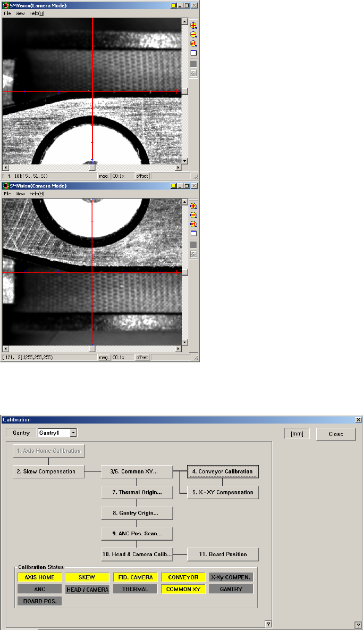The width and height of the screenshot is (363, 630).
Task: Open 9. ANC Pos. Scan... step
Action: tap(137, 534)
